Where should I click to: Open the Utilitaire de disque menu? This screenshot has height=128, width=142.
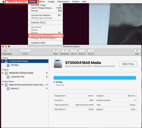(x=17, y=2)
